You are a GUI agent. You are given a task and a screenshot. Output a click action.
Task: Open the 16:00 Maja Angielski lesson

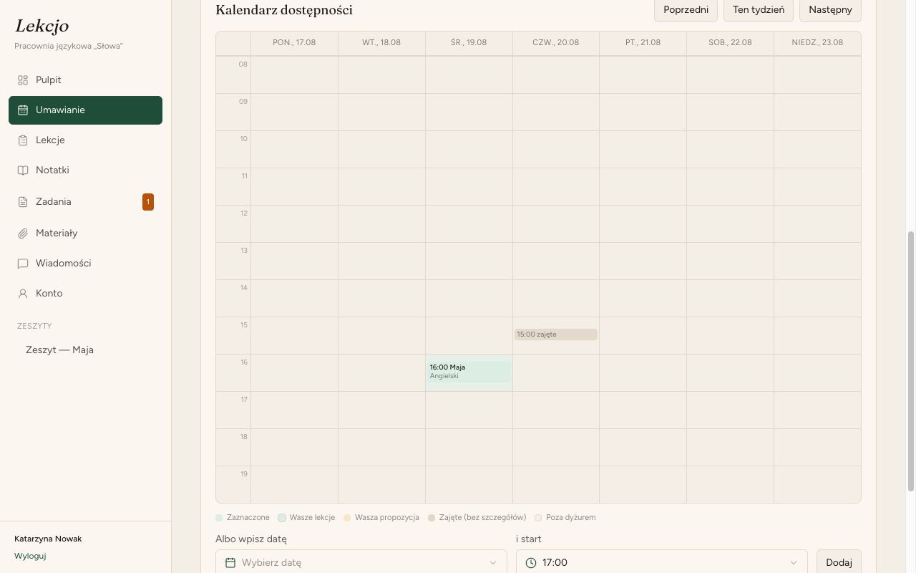[469, 372]
